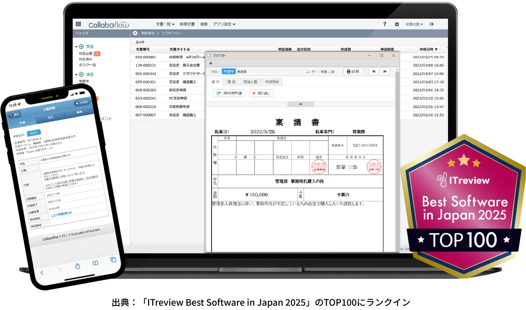Click the 2022/03/25 09:20 date cell
This screenshot has height=310, width=526.
click(x=428, y=57)
